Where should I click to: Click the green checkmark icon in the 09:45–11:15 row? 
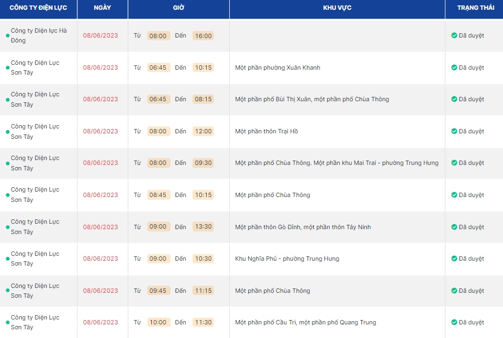tap(454, 291)
